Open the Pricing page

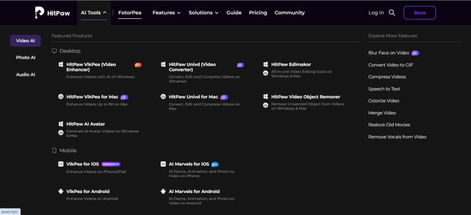pyautogui.click(x=258, y=12)
